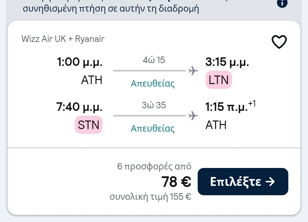The image size is (308, 222).
Task: Click the συνολική τιμή 155 € text
Action: click(150, 196)
